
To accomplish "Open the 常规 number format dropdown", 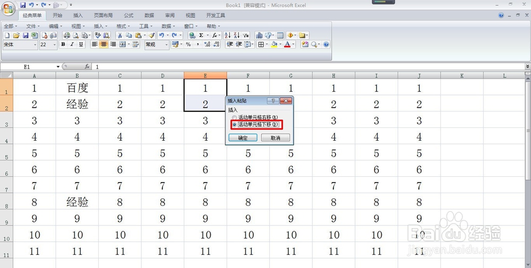I will click(x=166, y=45).
